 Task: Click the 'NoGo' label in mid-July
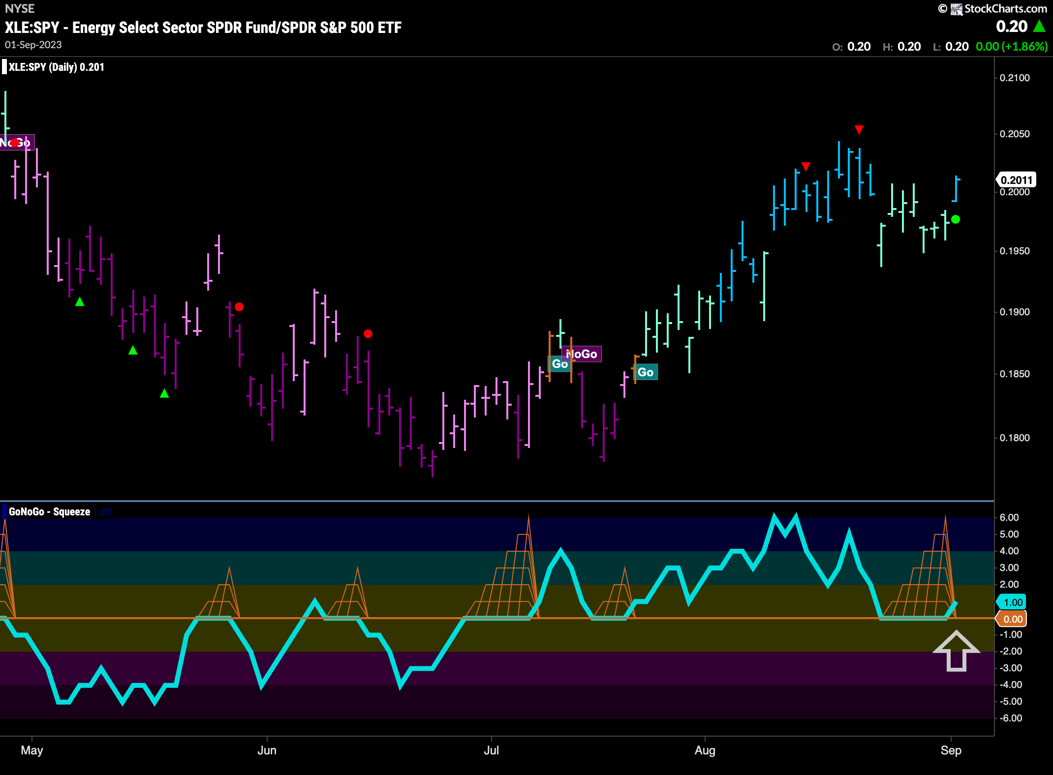coord(582,354)
